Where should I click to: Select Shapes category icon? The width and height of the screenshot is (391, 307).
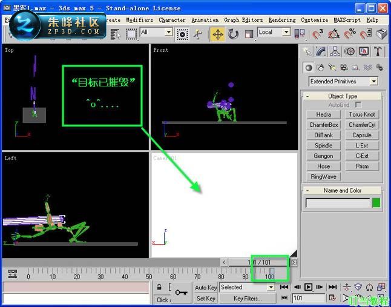coord(320,68)
